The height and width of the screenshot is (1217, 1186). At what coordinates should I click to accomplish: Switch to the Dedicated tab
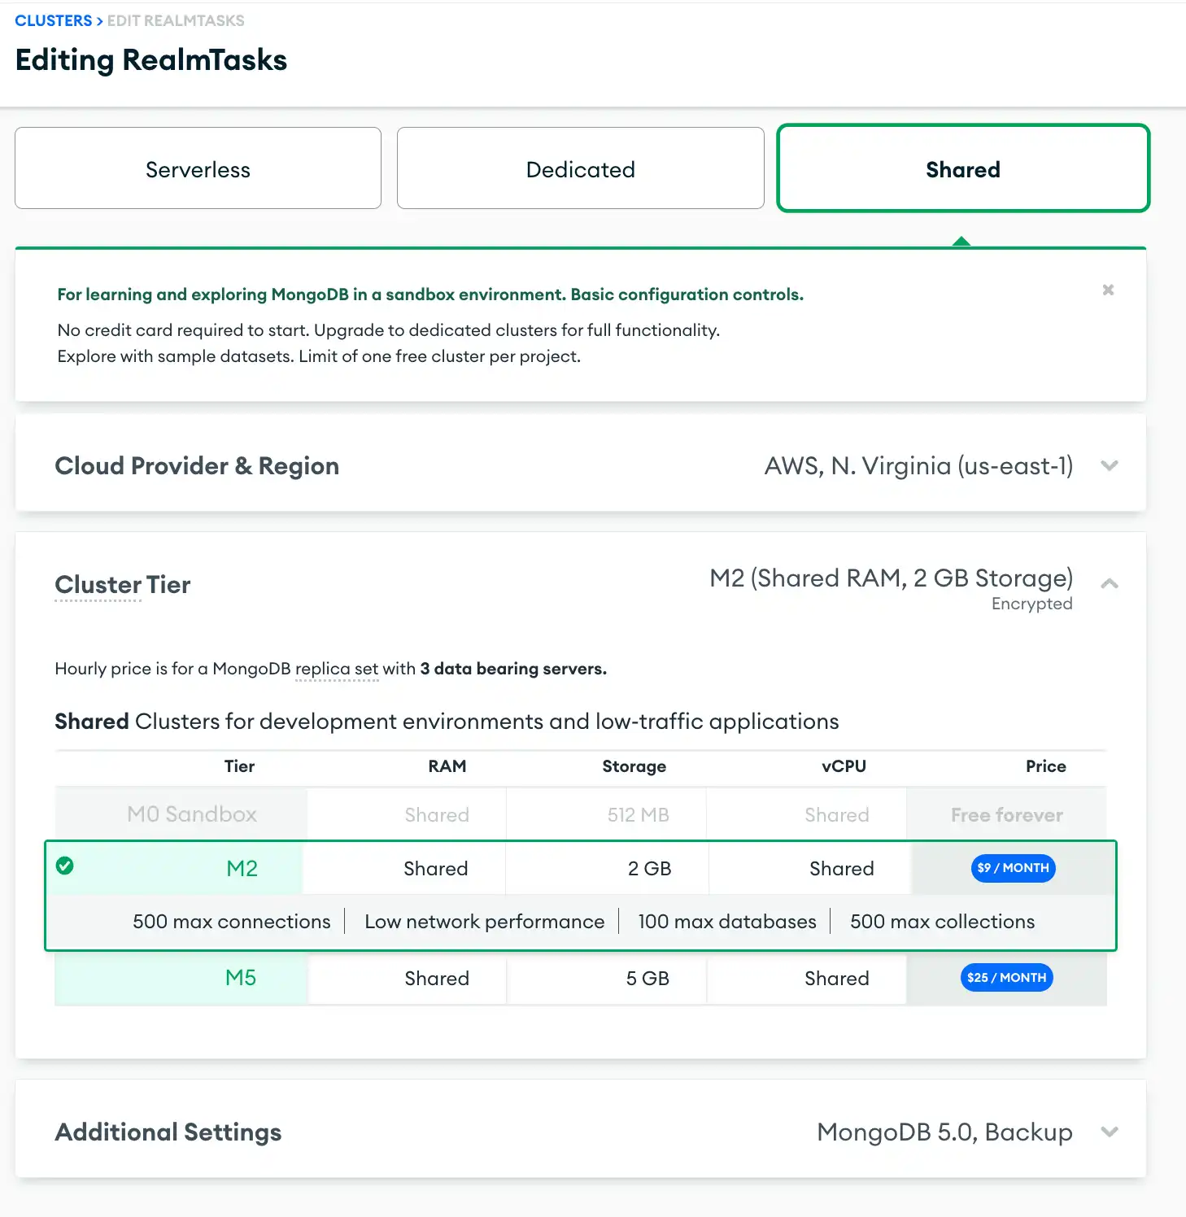click(580, 168)
